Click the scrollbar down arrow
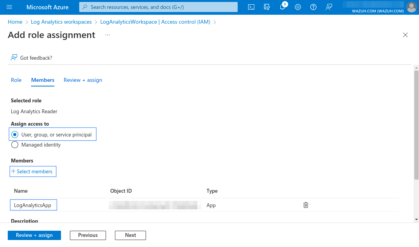Viewport: 419px width, 247px height. coord(416,219)
